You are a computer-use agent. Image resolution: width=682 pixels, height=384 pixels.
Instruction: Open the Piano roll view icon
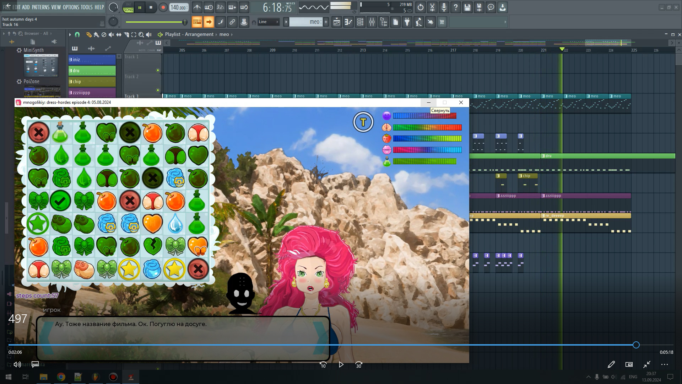pyautogui.click(x=348, y=22)
